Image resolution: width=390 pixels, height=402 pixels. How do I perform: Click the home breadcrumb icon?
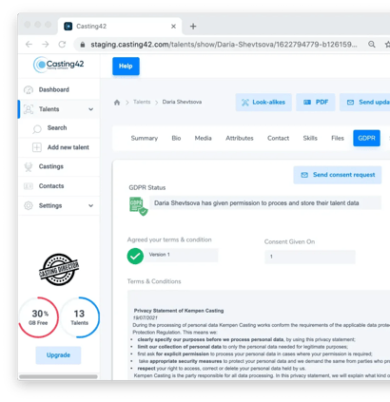117,103
